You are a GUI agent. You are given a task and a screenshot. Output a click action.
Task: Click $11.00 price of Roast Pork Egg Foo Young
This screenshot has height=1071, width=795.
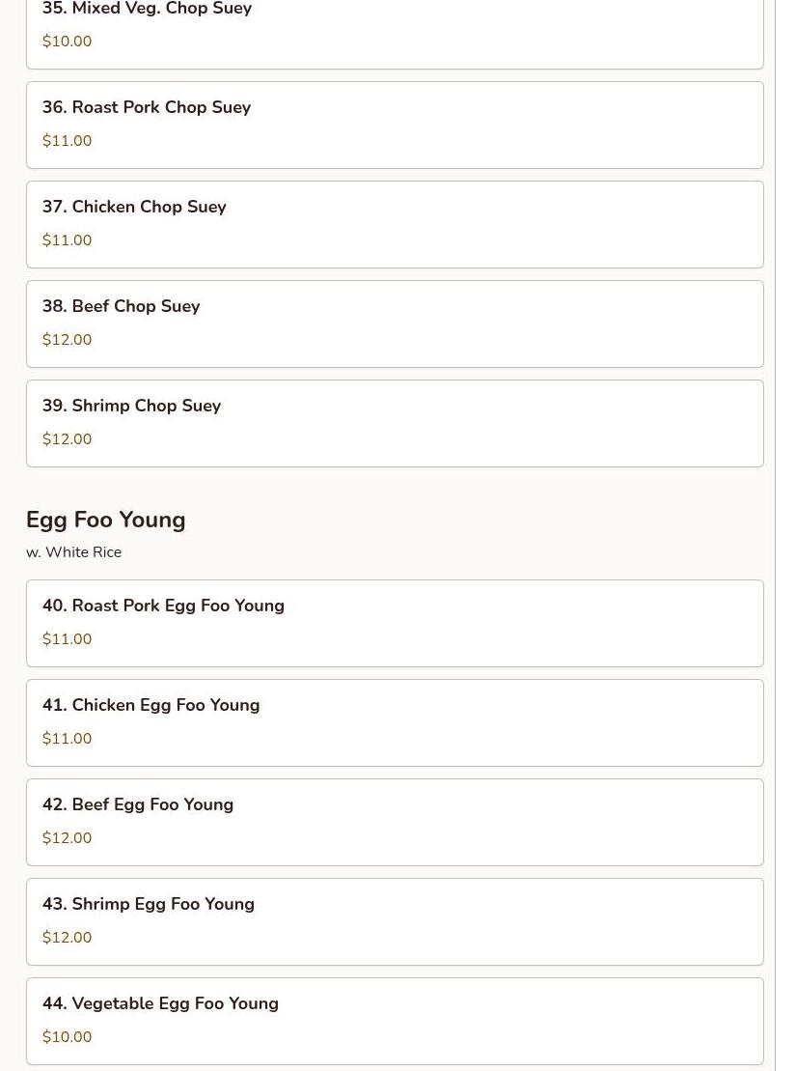pyautogui.click(x=68, y=639)
